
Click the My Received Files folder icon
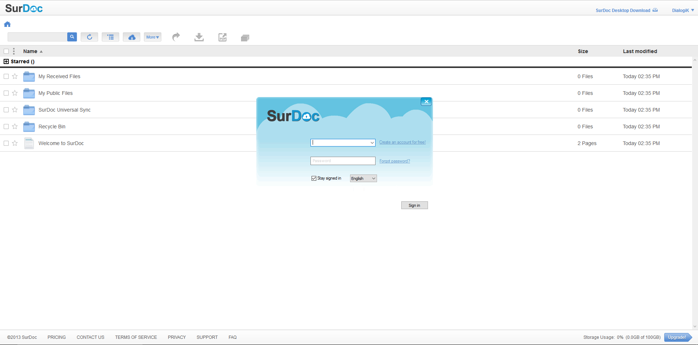[x=29, y=76]
